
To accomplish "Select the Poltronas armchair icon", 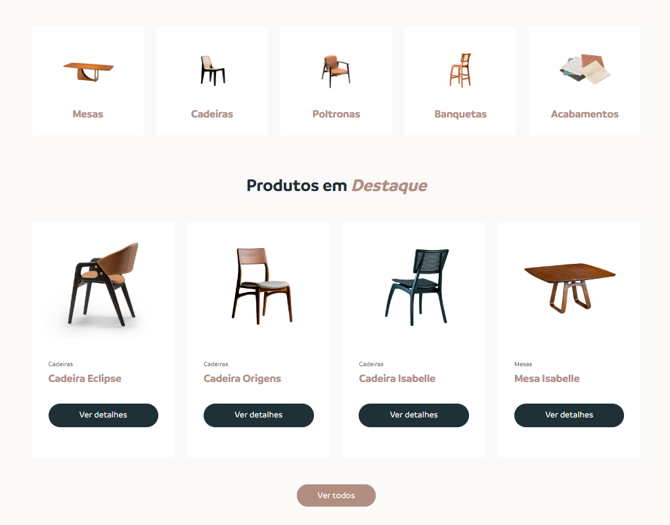I will coord(336,72).
